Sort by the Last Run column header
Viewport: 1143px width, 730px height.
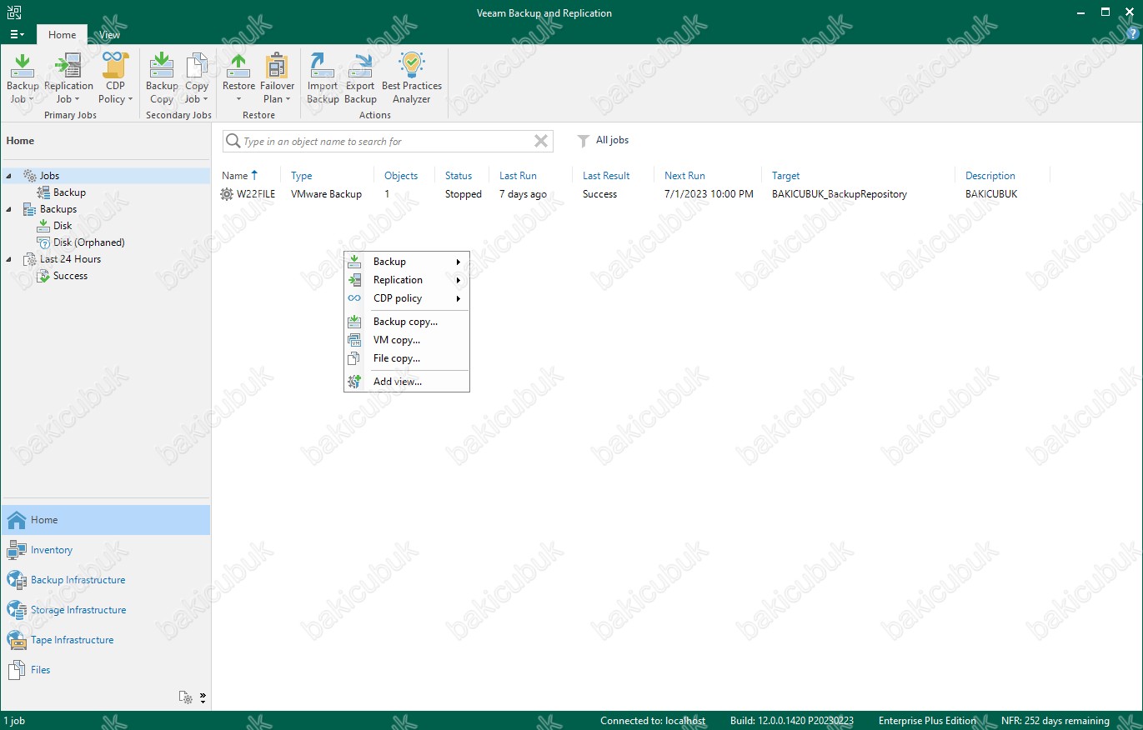518,176
